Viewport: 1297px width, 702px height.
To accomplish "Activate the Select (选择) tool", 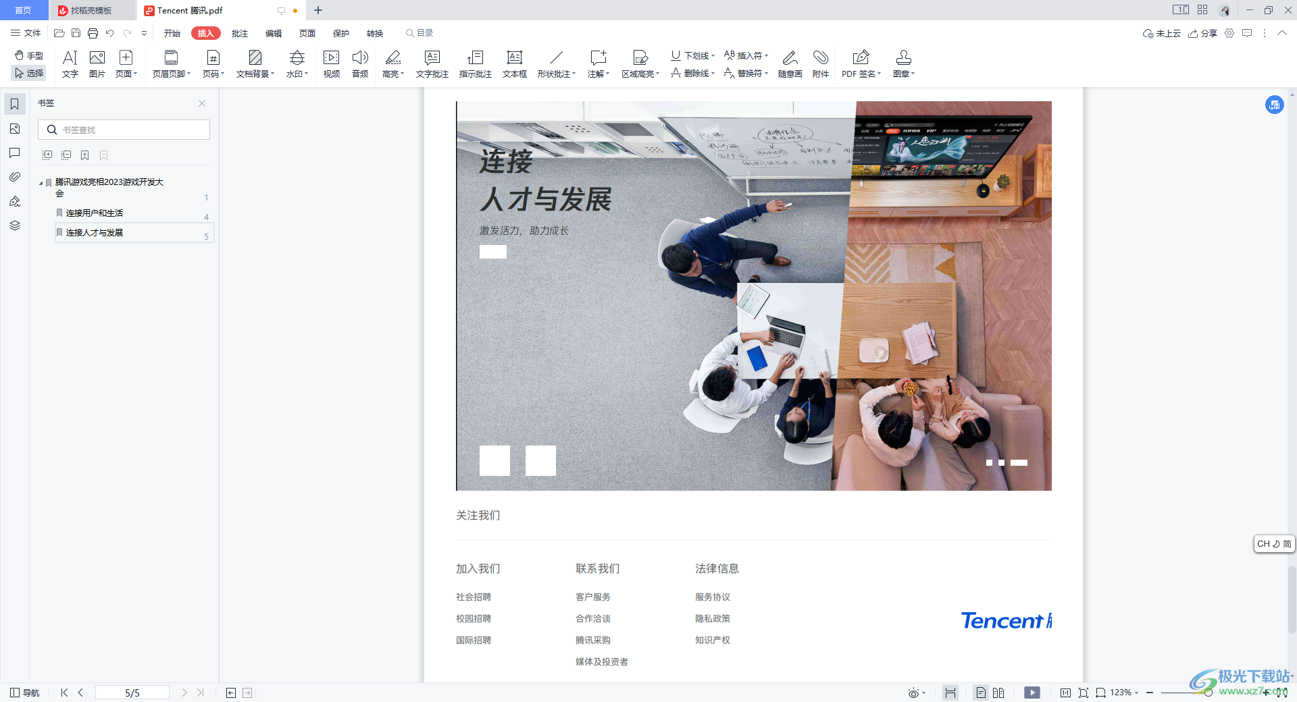I will tap(29, 73).
